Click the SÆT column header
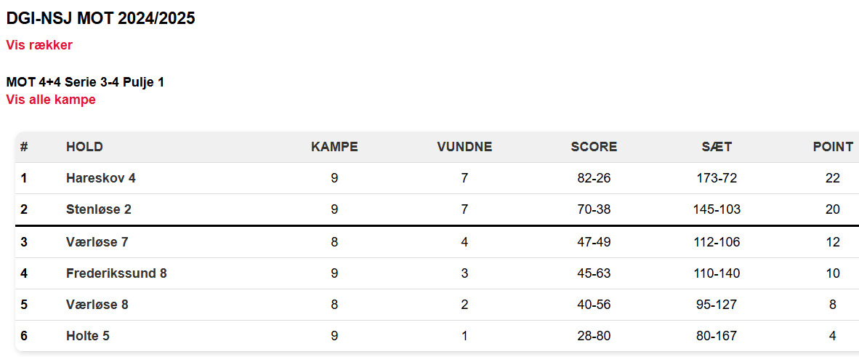 click(717, 147)
